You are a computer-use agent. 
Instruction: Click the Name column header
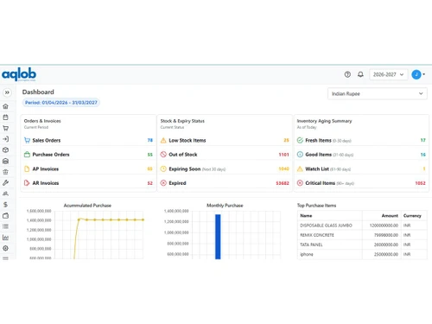(306, 216)
